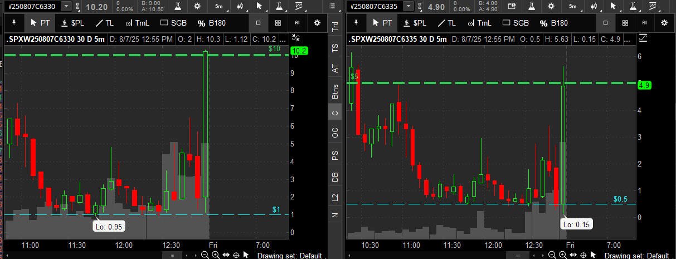Click the left chart horizontal scrollbar
Viewport: 676px width, 259px height.
(172, 255)
